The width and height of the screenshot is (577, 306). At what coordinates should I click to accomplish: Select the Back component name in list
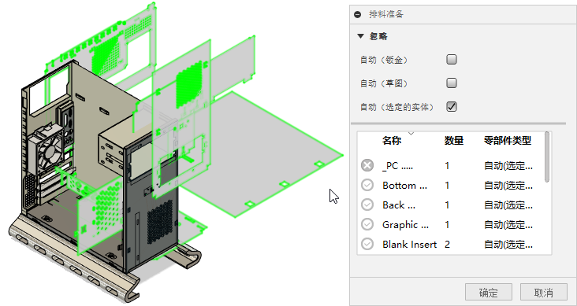coord(399,205)
